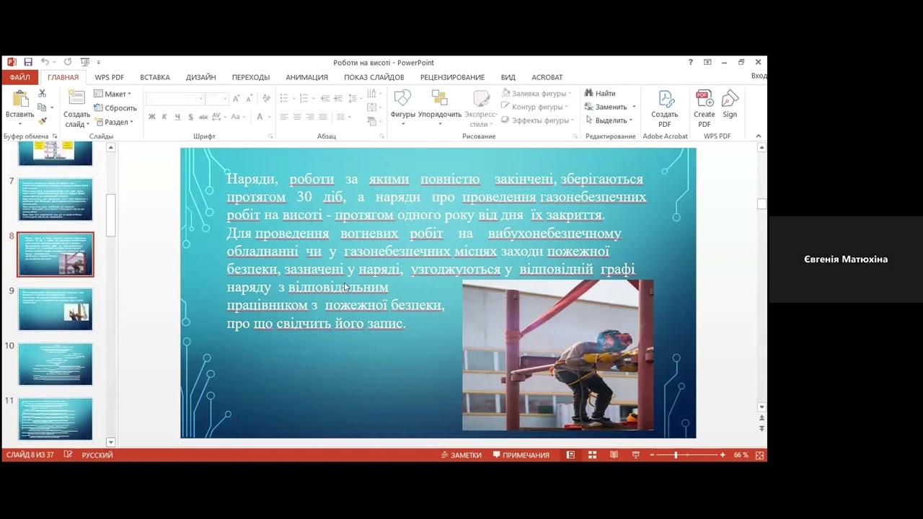Open the font name combo box
The height and width of the screenshot is (519, 923).
click(x=175, y=99)
